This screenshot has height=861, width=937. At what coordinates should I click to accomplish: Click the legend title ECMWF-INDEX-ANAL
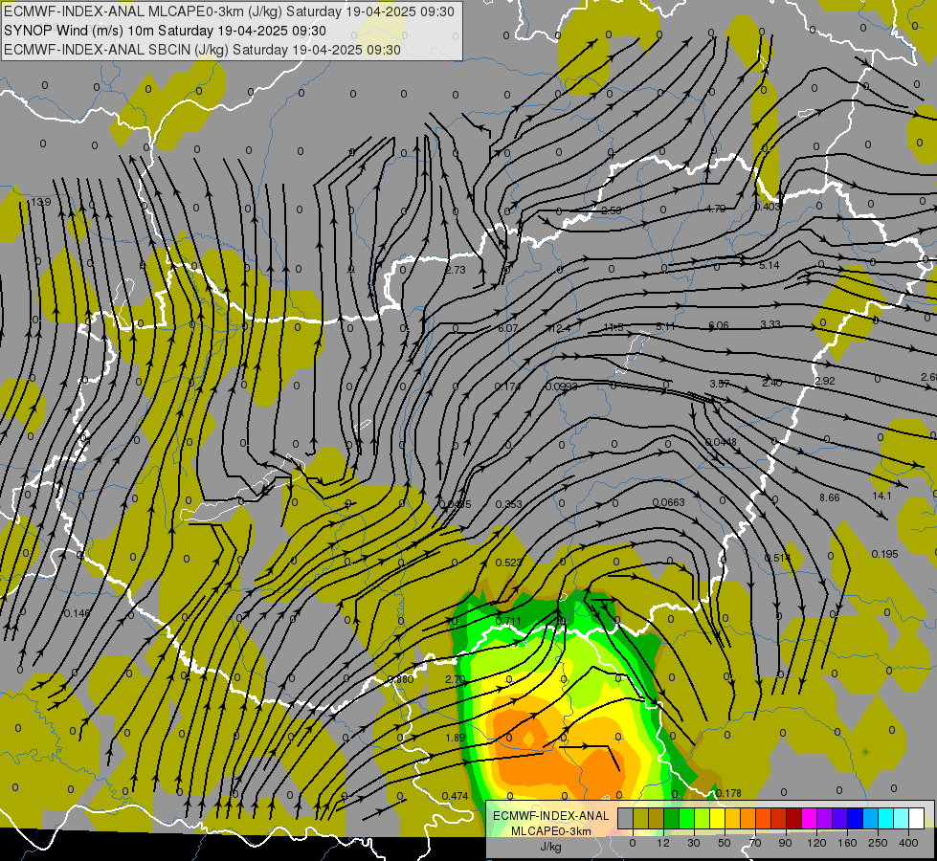tap(551, 816)
